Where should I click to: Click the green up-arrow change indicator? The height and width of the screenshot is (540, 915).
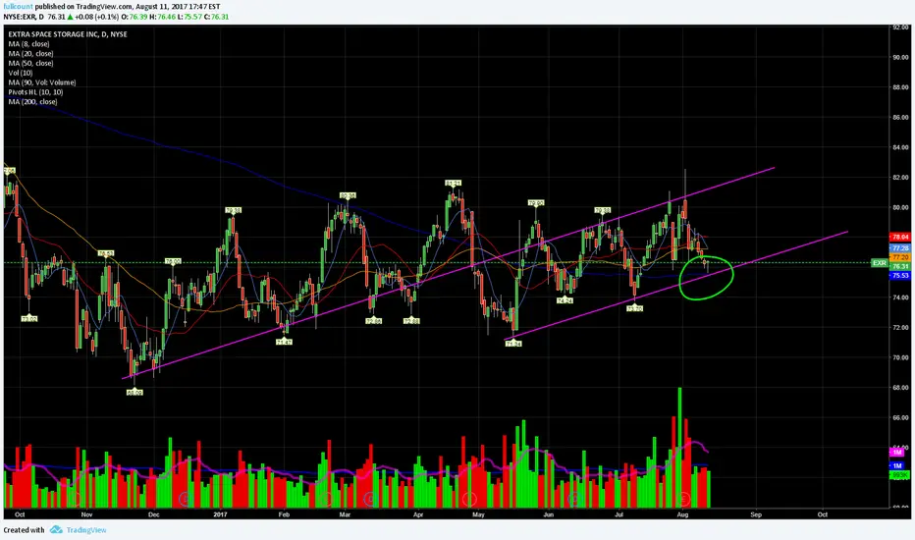click(x=70, y=17)
